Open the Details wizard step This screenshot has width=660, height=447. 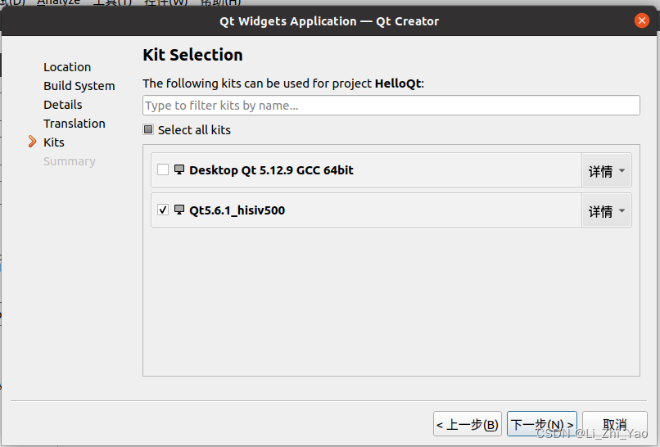coord(63,105)
